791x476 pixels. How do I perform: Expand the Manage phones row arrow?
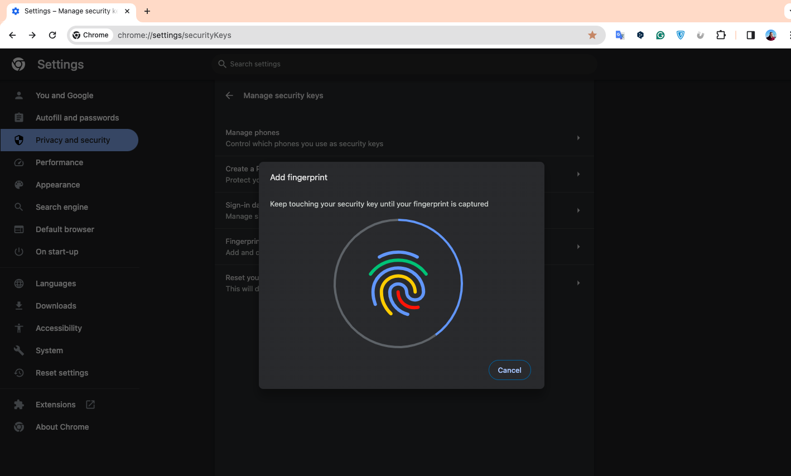[578, 138]
